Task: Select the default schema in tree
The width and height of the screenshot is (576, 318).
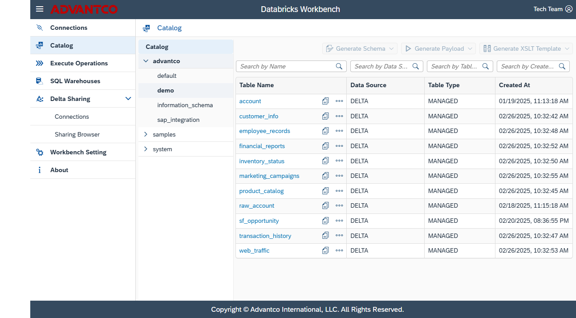Action: click(186, 76)
